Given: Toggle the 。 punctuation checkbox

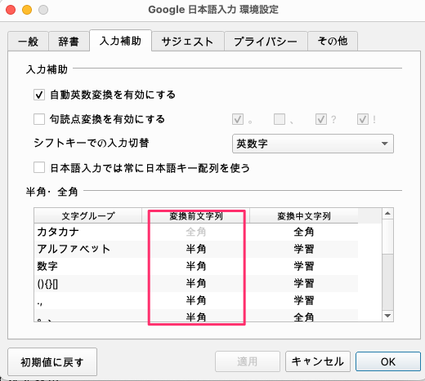Looking at the screenshot, I should pos(238,119).
